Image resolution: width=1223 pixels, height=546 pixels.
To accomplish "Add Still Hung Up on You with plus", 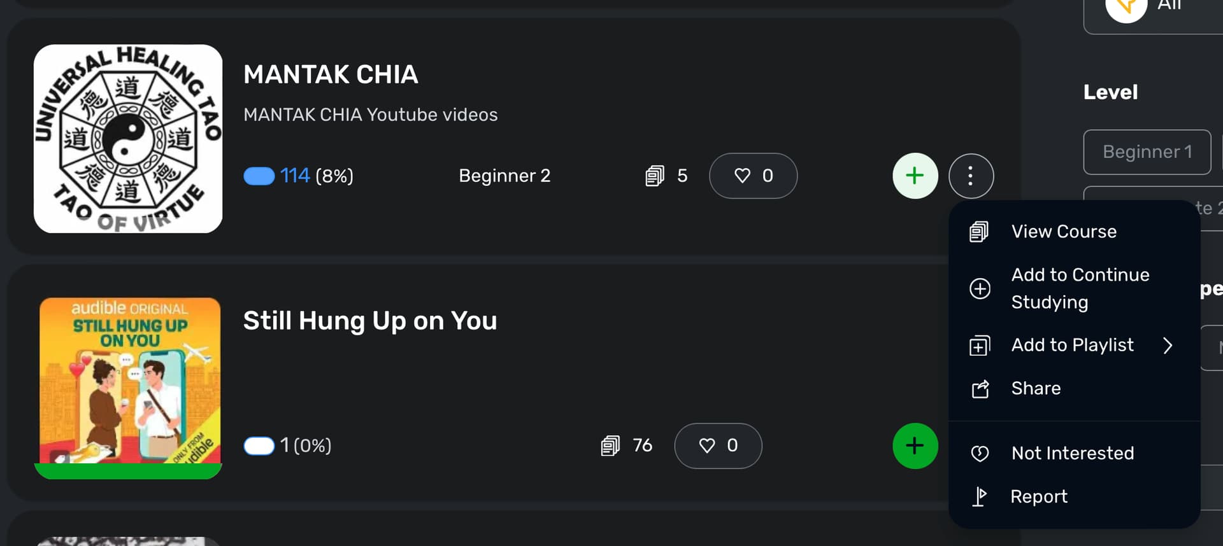I will tap(915, 445).
